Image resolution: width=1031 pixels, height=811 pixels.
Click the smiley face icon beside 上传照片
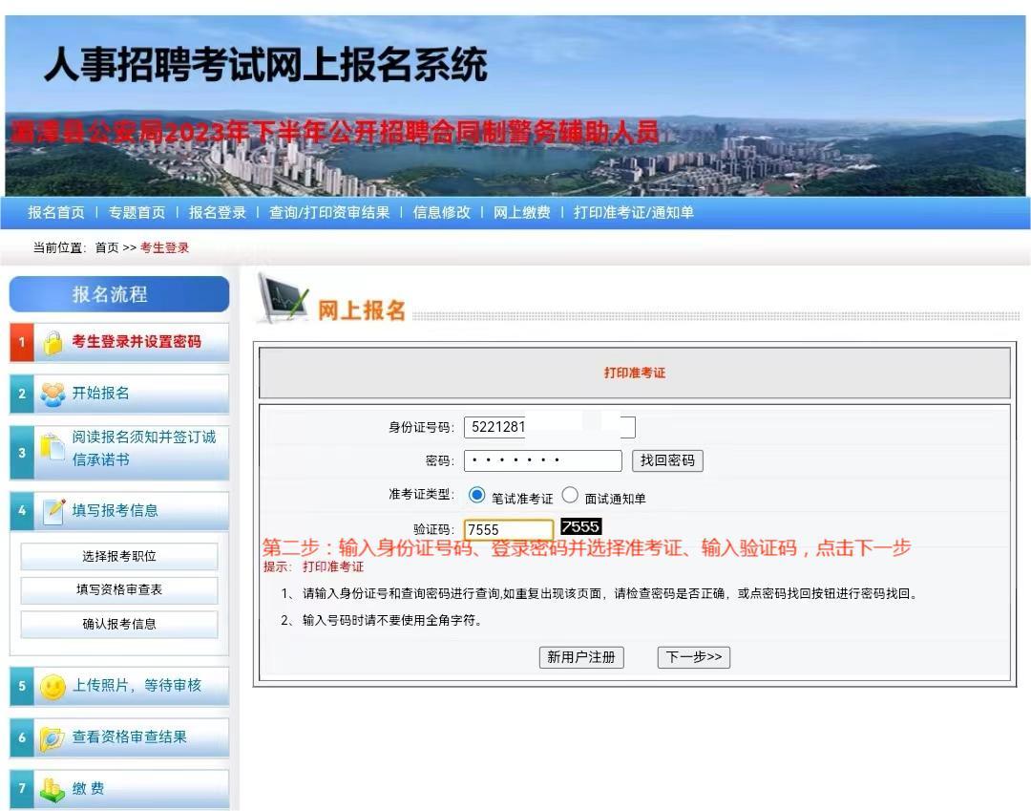click(x=53, y=686)
